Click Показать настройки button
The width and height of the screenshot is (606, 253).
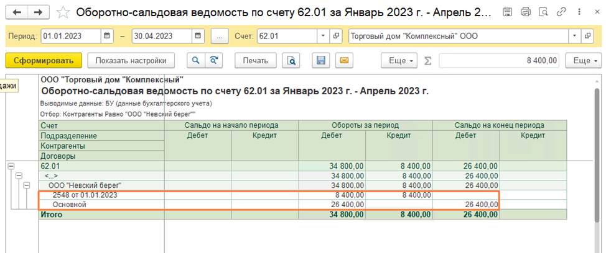click(x=131, y=60)
